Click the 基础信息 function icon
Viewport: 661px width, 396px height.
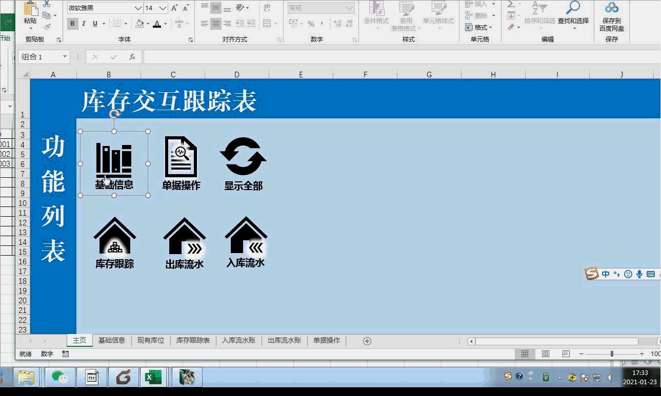point(114,157)
